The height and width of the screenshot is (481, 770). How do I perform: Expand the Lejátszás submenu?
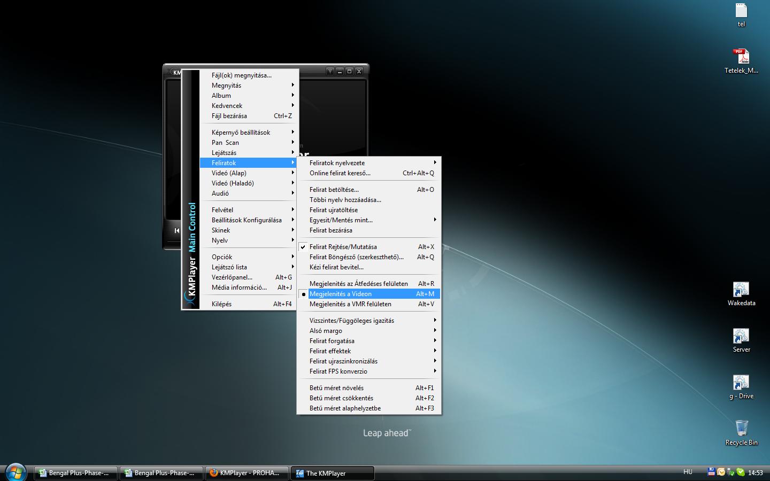coord(249,153)
